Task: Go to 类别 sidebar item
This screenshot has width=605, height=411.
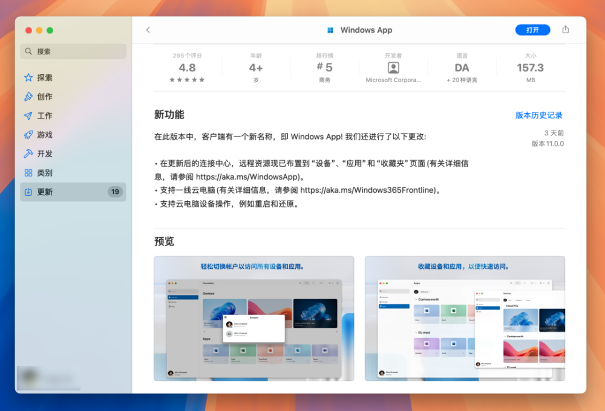Action: click(73, 173)
